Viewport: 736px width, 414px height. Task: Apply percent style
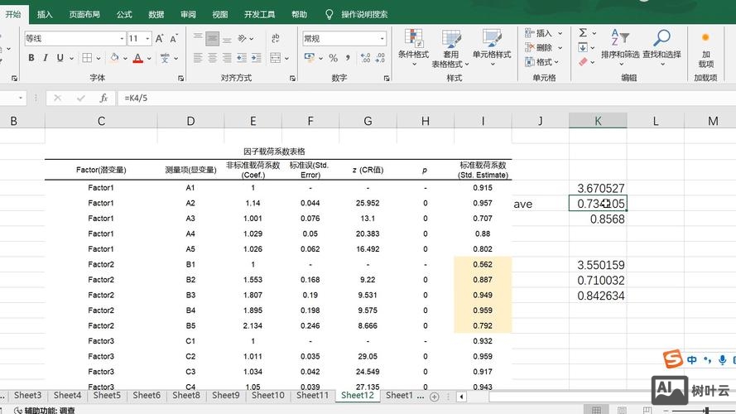(334, 58)
